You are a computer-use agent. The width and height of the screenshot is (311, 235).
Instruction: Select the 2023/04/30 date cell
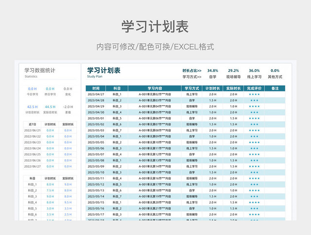[x=96, y=112]
